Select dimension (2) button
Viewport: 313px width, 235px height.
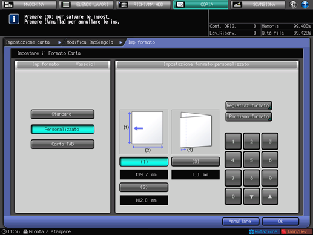pos(144,187)
